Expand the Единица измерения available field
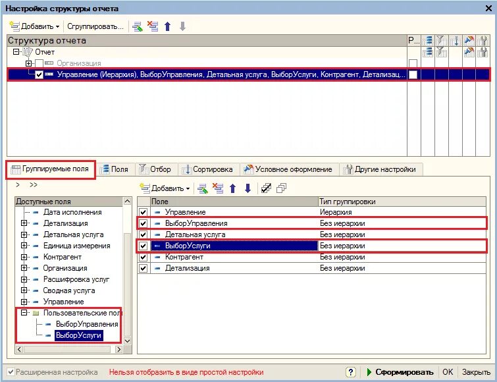The width and height of the screenshot is (497, 382). pyautogui.click(x=24, y=246)
